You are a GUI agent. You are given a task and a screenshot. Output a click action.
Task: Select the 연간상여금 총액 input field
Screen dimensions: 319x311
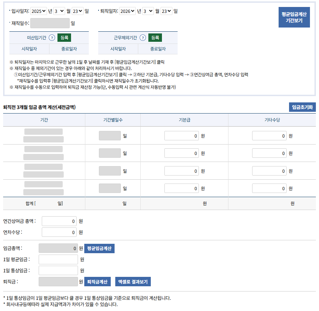(x=59, y=221)
